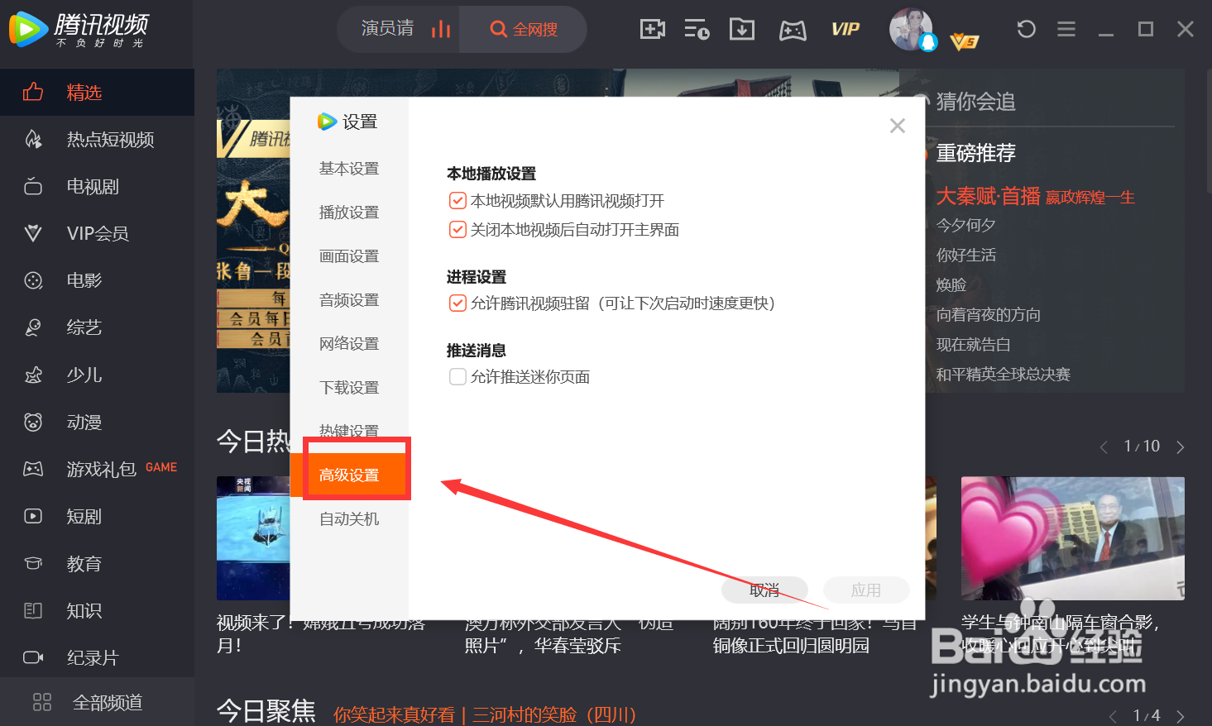Screen dimensions: 1212x726
Task: Open the downloads icon in top toolbar
Action: coord(742,30)
